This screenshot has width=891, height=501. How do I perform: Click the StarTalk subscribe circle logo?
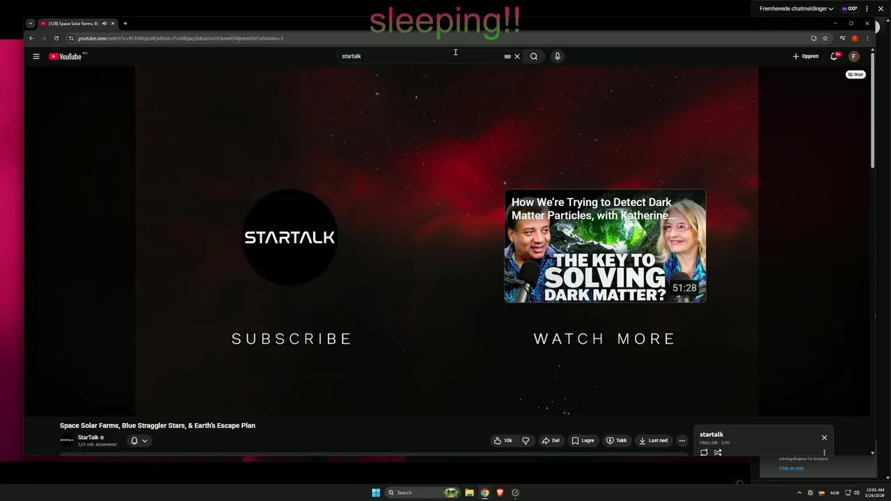pyautogui.click(x=290, y=237)
